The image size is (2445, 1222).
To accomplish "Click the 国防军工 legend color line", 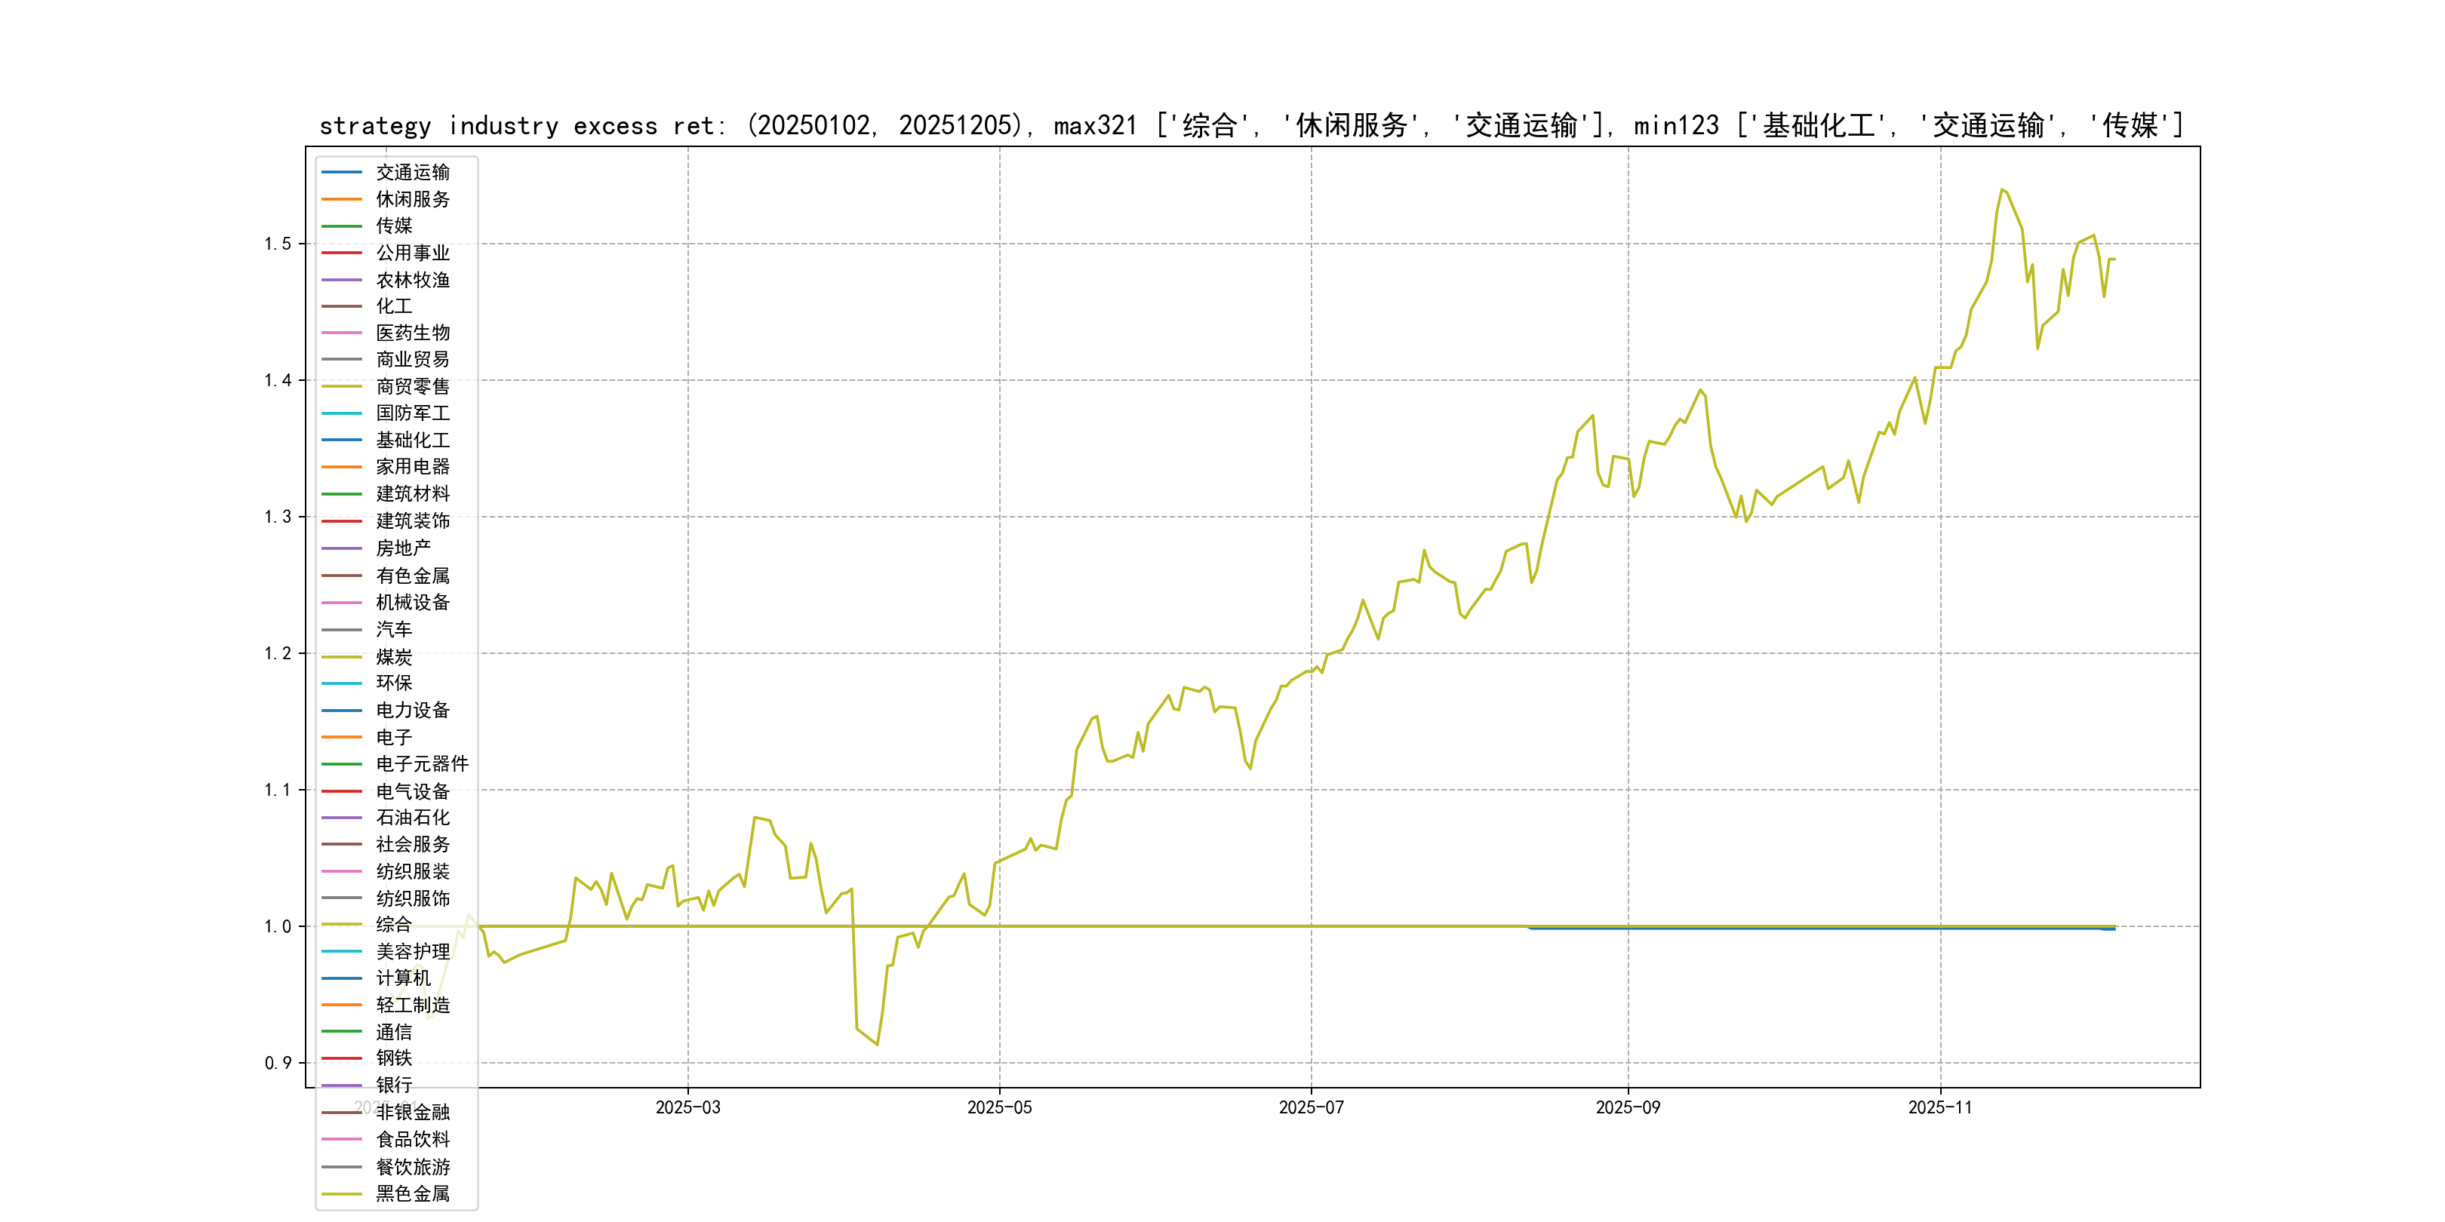I will tap(342, 413).
